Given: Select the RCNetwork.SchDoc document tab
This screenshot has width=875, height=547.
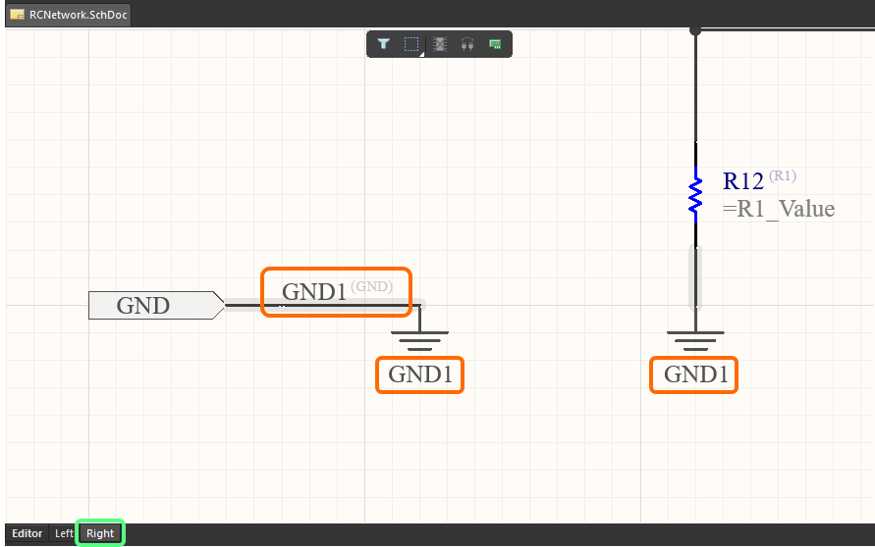Looking at the screenshot, I should click(69, 15).
